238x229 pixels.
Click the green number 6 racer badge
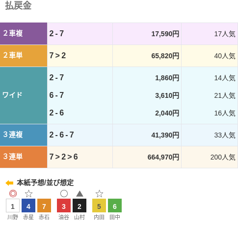[115, 206]
